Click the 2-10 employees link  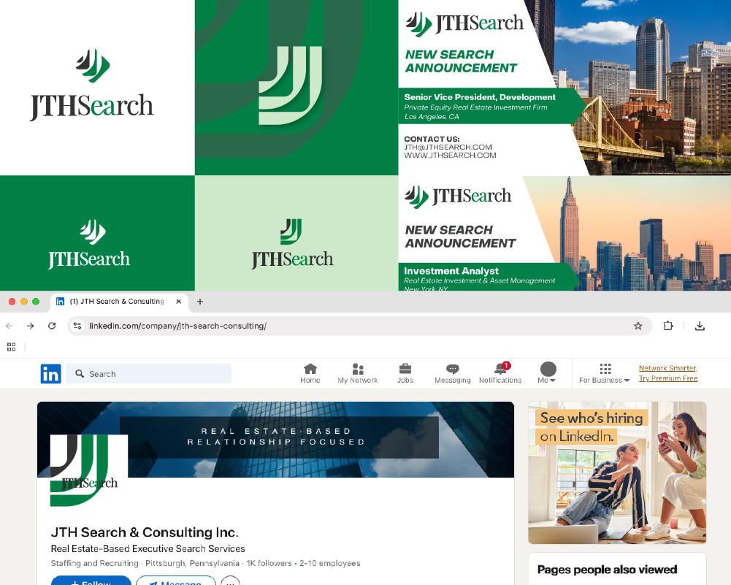click(329, 563)
